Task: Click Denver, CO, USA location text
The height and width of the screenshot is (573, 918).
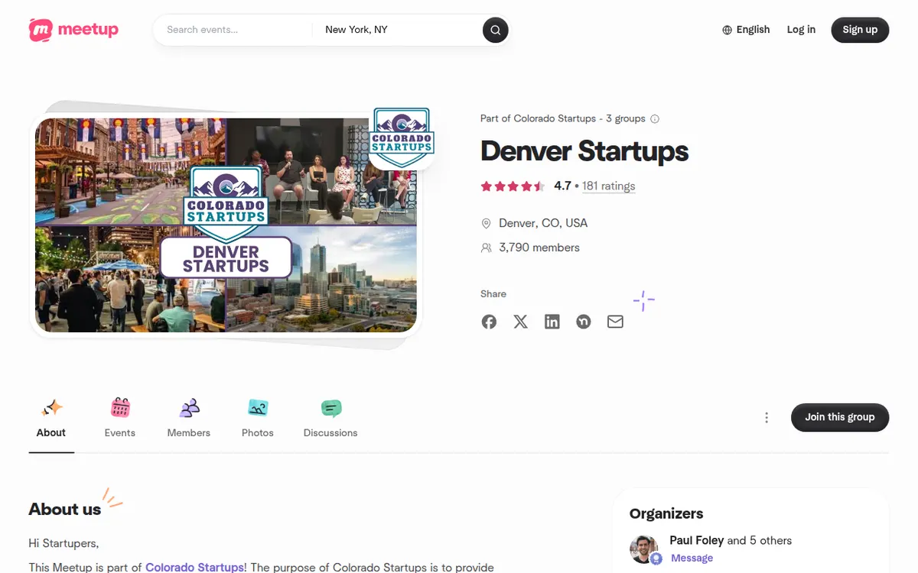Action: click(543, 223)
